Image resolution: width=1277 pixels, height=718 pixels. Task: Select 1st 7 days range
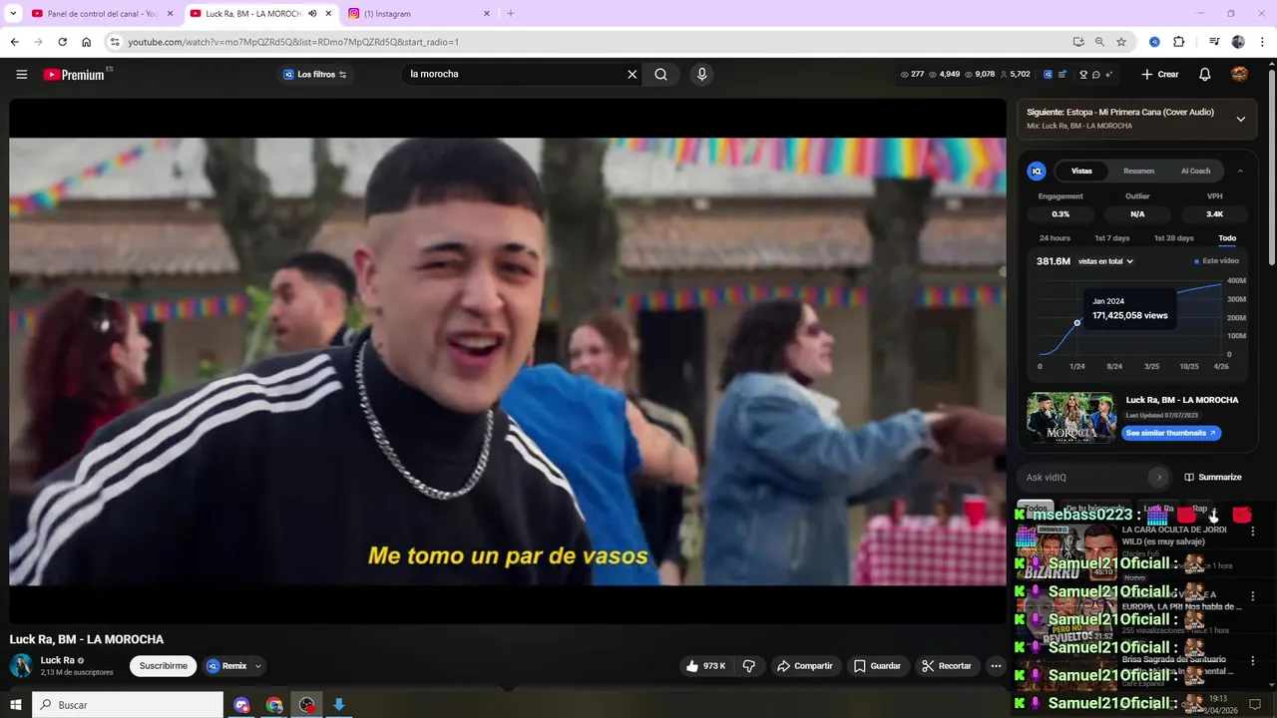(x=1111, y=238)
